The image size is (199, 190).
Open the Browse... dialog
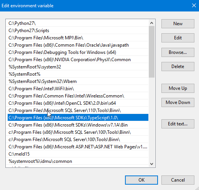178,52
